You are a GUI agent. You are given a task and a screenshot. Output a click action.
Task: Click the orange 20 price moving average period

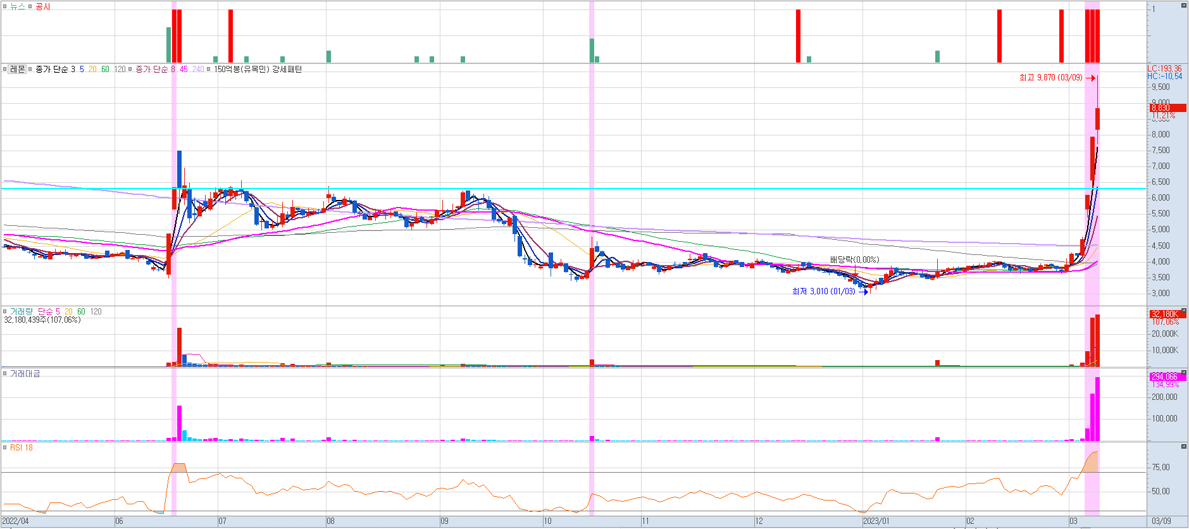click(x=92, y=69)
